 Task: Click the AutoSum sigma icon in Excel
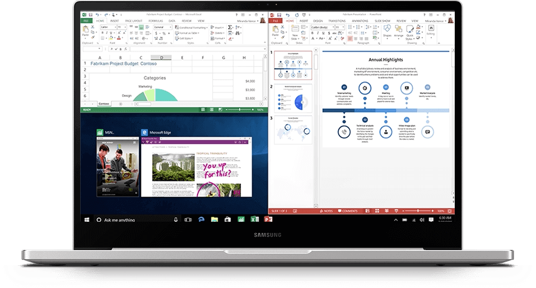tap(230, 27)
